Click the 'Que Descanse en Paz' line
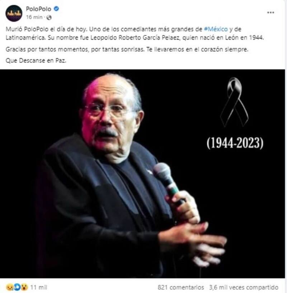 (36, 61)
